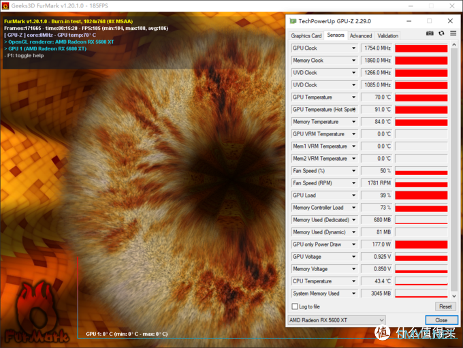This screenshot has height=348, width=463.
Task: Close the FurMark window
Action: click(x=452, y=5)
